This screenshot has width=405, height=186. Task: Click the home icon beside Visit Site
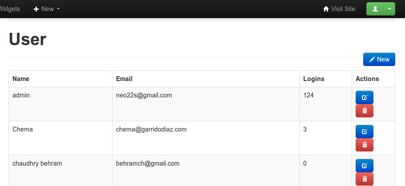(326, 9)
